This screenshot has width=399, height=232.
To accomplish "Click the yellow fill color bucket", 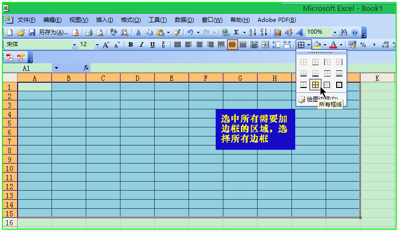I will point(318,45).
